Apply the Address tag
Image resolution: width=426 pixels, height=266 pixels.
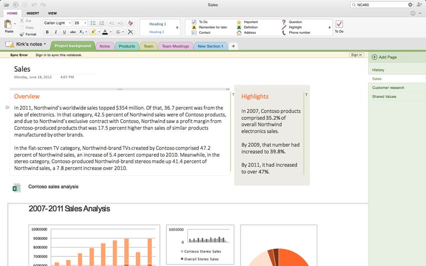(247, 33)
